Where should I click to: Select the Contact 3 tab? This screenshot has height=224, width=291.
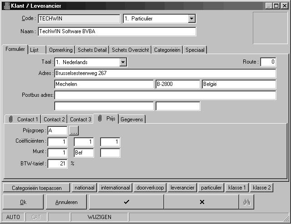click(80, 119)
